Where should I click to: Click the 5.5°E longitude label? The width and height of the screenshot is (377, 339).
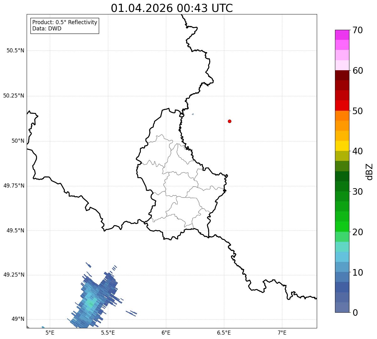[x=108, y=332]
